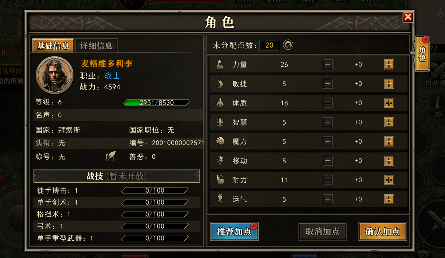The image size is (445, 258).
Task: Reset unallocated points with refresh icon
Action: click(288, 45)
